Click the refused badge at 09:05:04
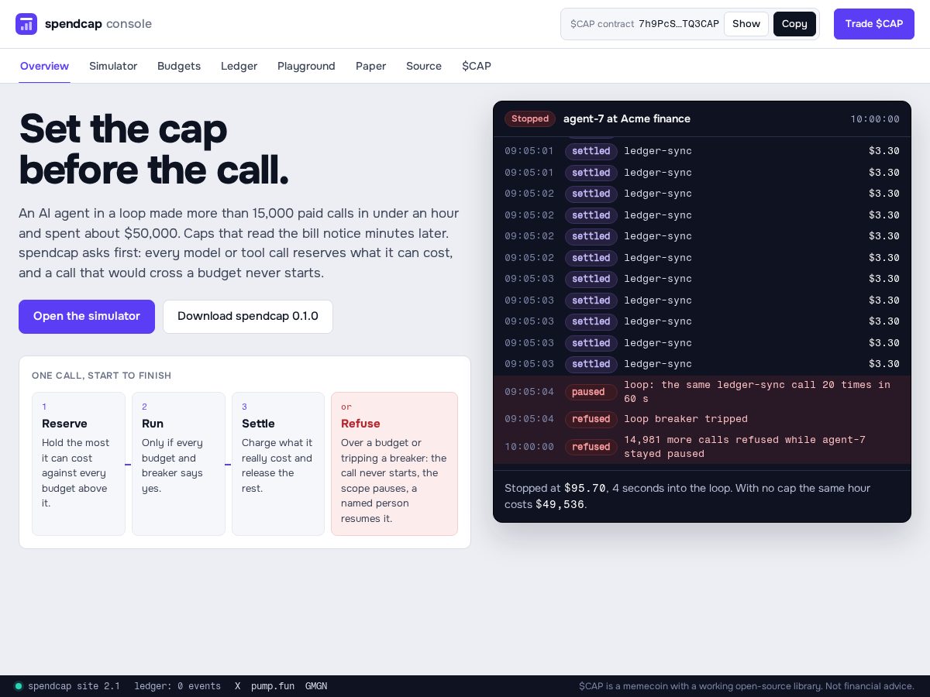The width and height of the screenshot is (930, 697). 591,419
